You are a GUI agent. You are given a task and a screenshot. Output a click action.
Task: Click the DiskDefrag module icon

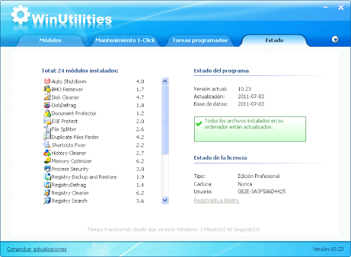[x=47, y=105]
